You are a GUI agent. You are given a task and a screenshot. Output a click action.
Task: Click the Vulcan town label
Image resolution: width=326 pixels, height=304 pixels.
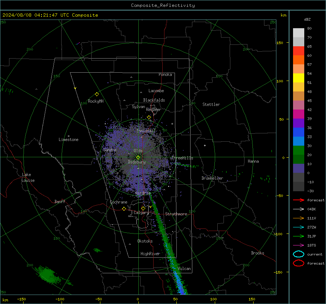pyautogui.click(x=184, y=269)
